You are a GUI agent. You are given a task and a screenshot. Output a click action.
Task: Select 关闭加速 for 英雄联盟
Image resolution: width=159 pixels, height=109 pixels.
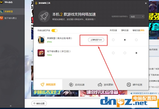point(113,40)
